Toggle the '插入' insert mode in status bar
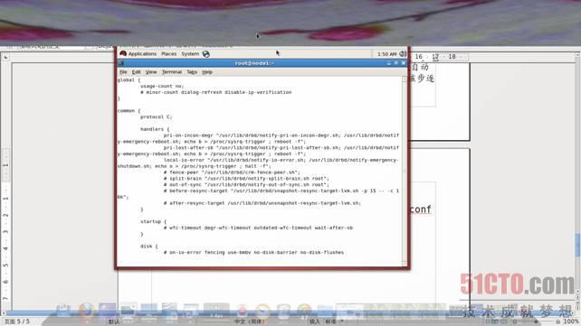581x326 pixels. pyautogui.click(x=315, y=321)
